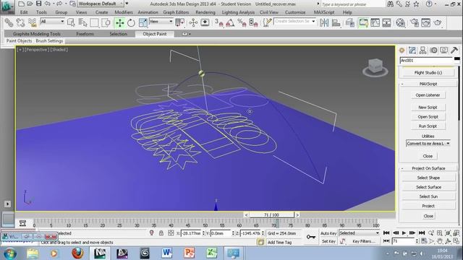Open Firefox from the Windows taskbar
Viewport: 463px width, 260px height.
click(x=77, y=253)
